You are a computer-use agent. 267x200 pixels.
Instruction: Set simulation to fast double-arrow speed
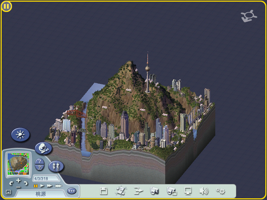[x=49, y=186]
